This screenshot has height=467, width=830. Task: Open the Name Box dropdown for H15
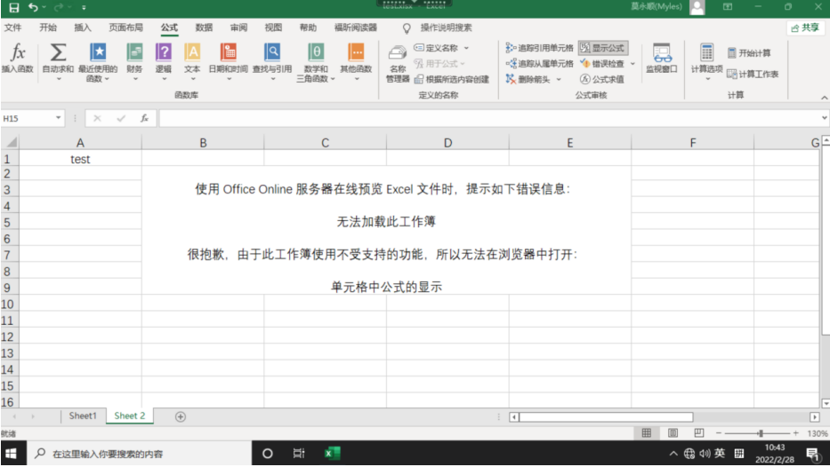58,118
